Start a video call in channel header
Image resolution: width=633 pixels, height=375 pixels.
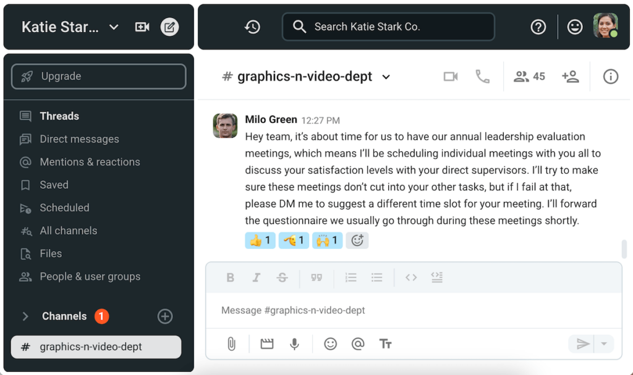pos(451,77)
